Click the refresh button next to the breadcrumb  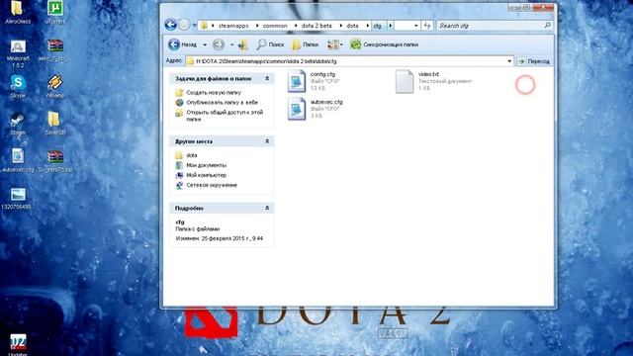[x=426, y=26]
